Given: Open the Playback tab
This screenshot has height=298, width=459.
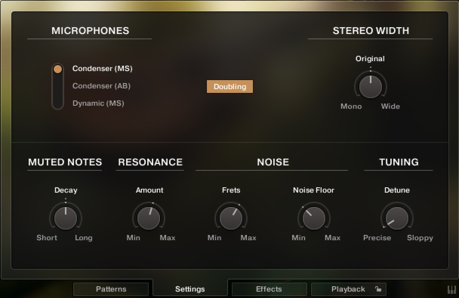Looking at the screenshot, I should [x=348, y=289].
